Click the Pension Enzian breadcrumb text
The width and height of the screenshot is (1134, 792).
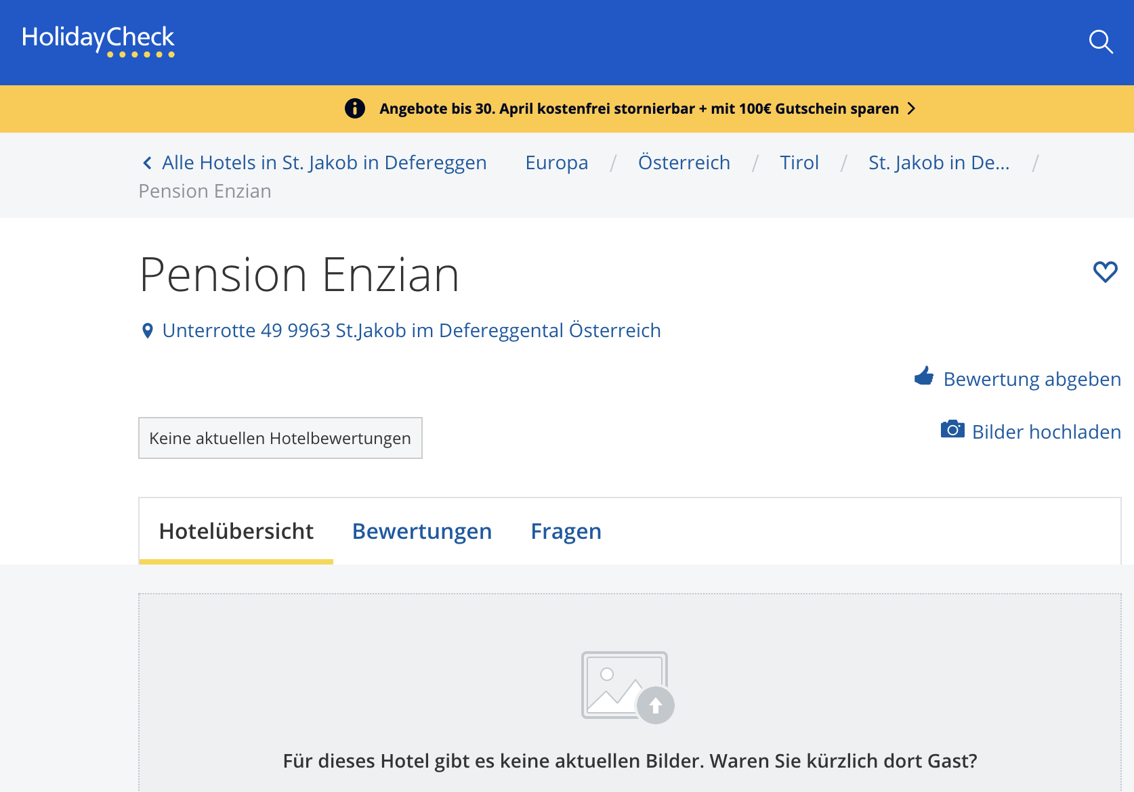pyautogui.click(x=205, y=192)
